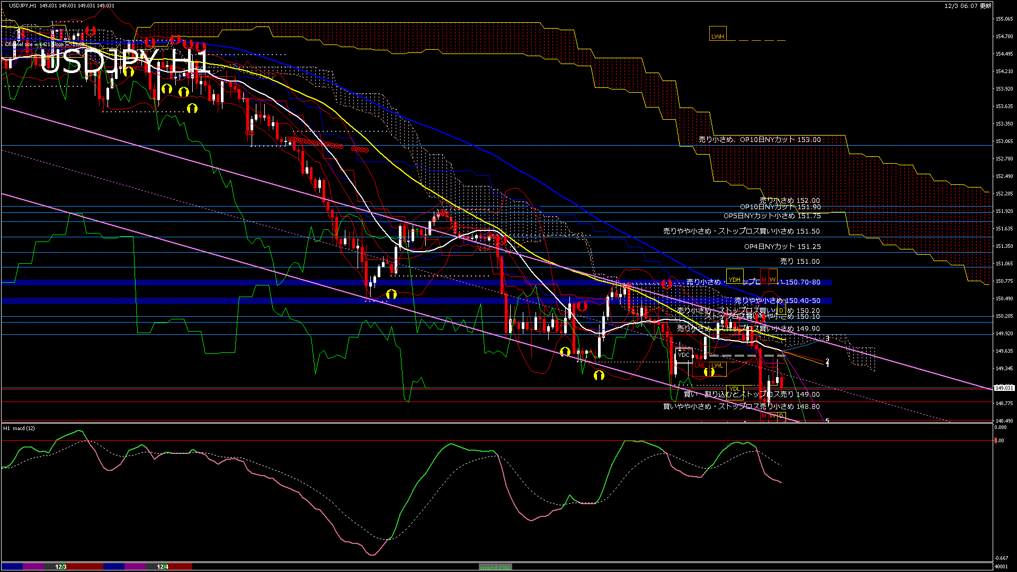1017x572 pixels.
Task: Click label ending with 148.80
Action: [742, 407]
